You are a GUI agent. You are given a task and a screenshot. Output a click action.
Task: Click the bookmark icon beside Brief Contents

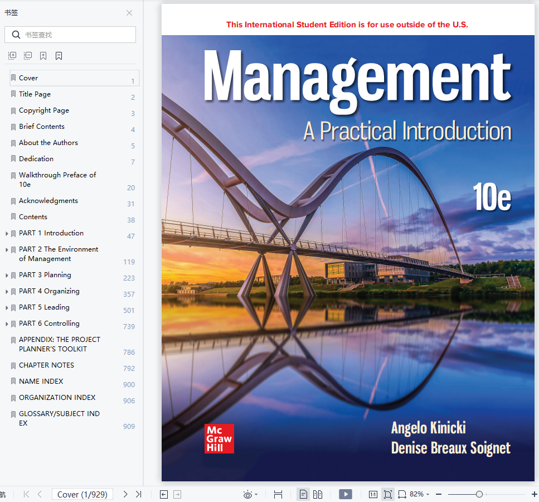13,127
